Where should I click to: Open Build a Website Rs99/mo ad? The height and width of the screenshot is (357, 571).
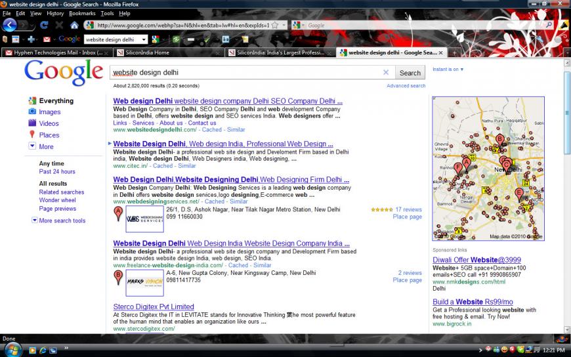(x=473, y=302)
